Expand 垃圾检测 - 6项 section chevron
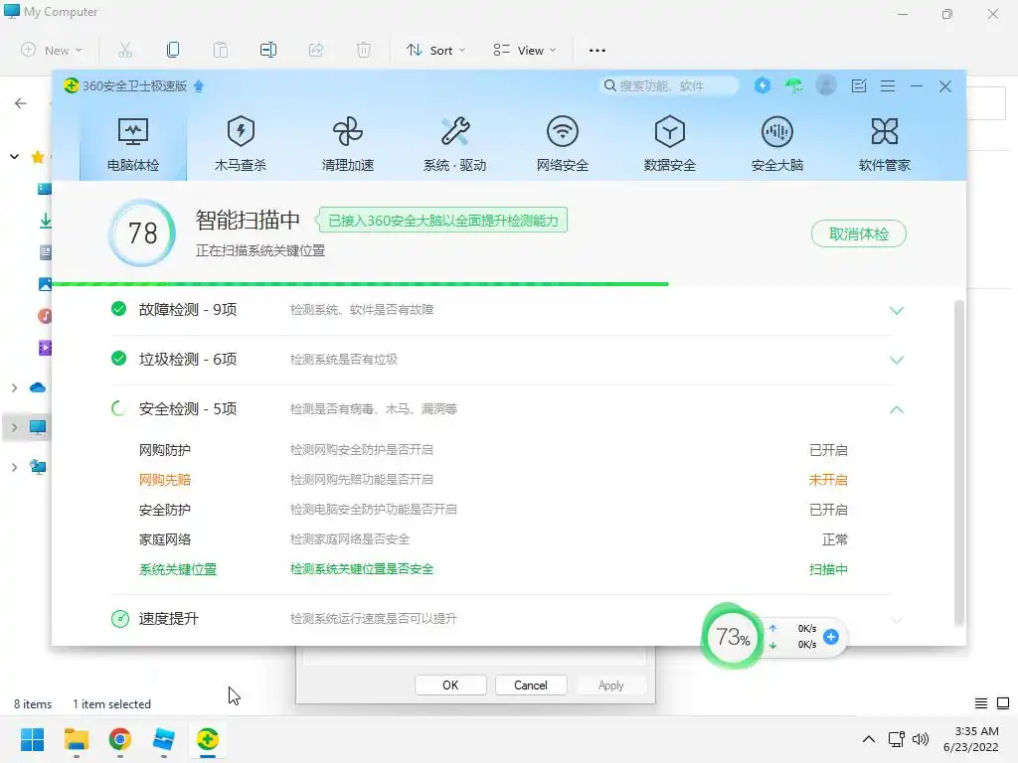The image size is (1018, 763). coord(896,360)
